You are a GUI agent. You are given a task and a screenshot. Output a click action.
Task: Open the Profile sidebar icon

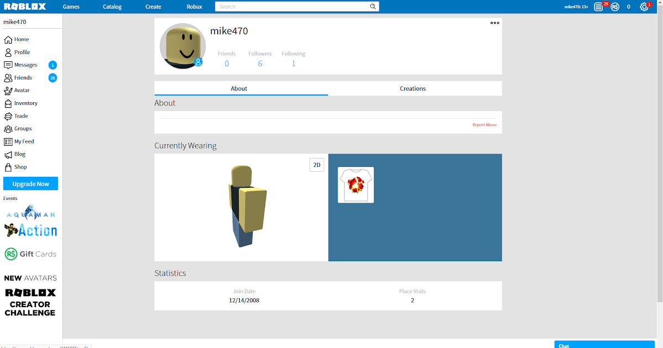(8, 52)
